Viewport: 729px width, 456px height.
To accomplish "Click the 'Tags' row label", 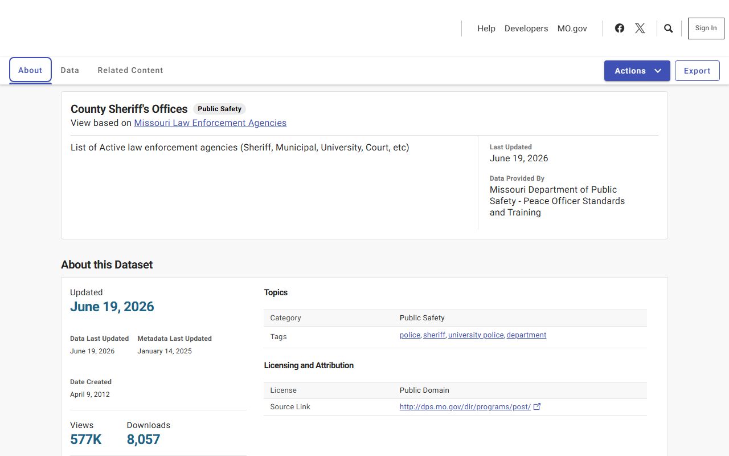I will (279, 337).
